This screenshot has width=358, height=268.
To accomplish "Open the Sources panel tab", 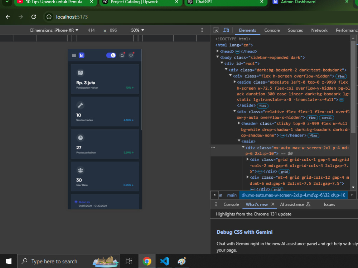I will [295, 30].
